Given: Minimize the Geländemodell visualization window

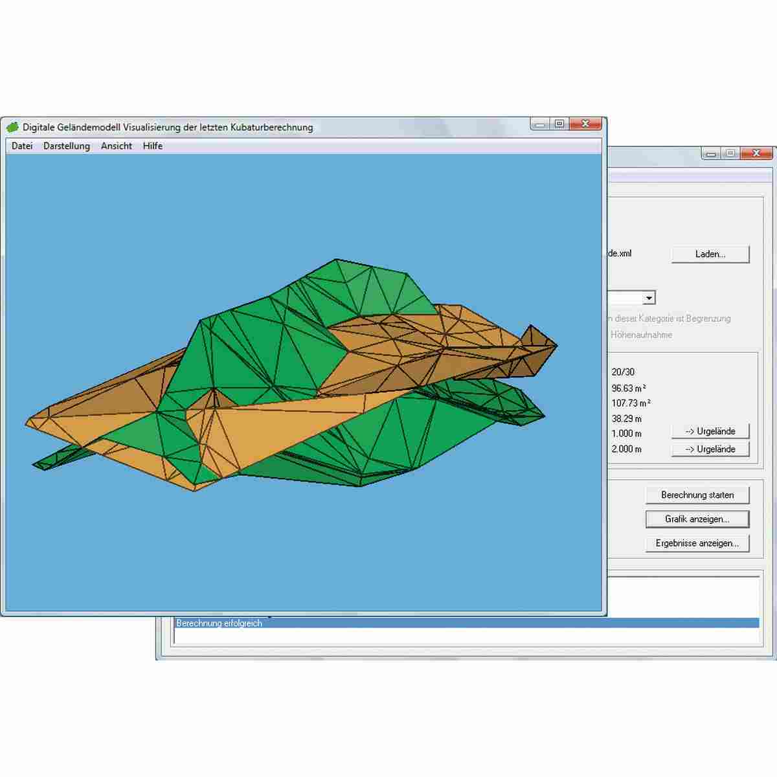Looking at the screenshot, I should coord(540,124).
